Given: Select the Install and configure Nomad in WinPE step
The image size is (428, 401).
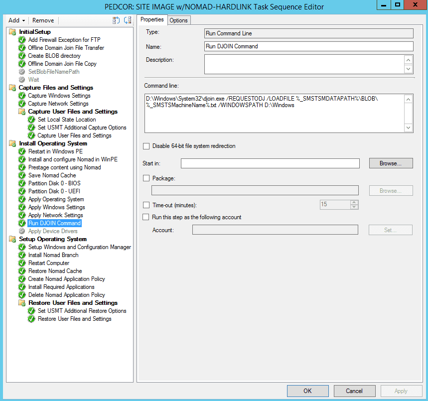Looking at the screenshot, I should [73, 159].
